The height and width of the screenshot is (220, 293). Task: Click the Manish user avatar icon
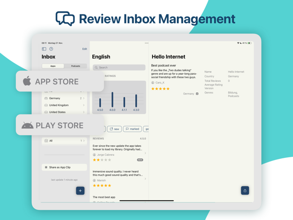pos(94,180)
